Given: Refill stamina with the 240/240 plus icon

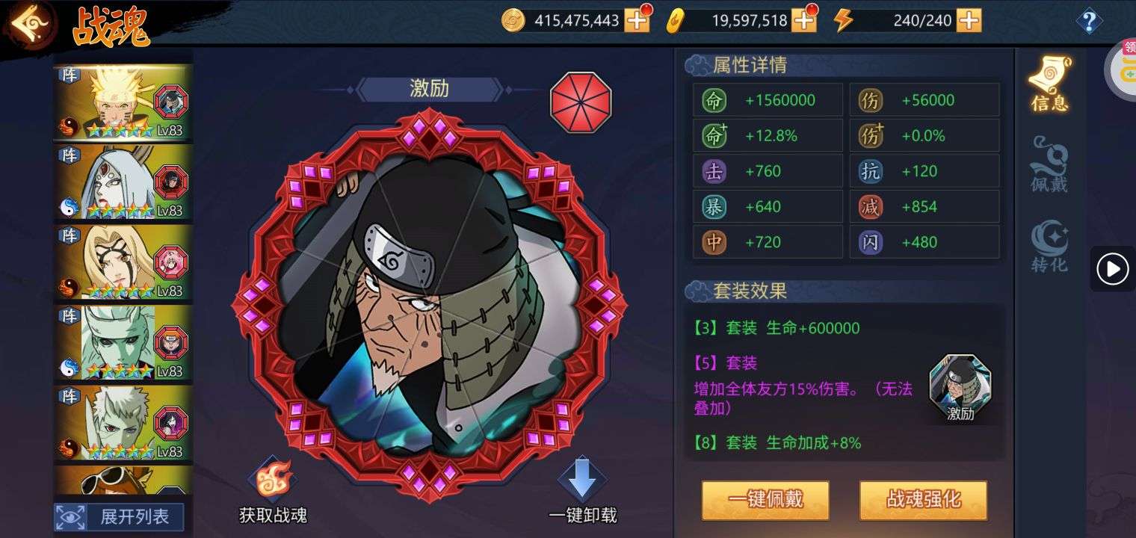Looking at the screenshot, I should pos(969,20).
